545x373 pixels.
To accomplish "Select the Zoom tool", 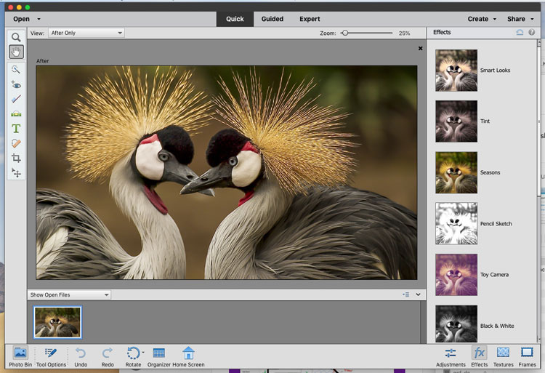I will pos(16,37).
